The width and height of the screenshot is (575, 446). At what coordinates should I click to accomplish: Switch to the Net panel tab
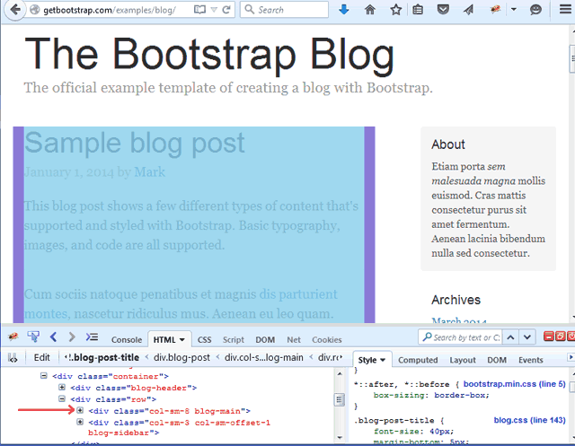pyautogui.click(x=294, y=340)
